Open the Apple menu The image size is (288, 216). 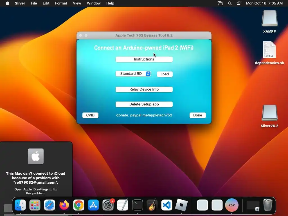(x=7, y=3)
